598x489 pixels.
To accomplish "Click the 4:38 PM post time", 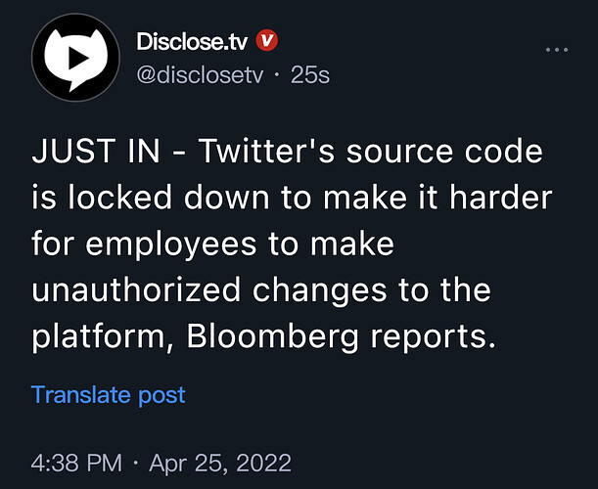I will [x=76, y=463].
